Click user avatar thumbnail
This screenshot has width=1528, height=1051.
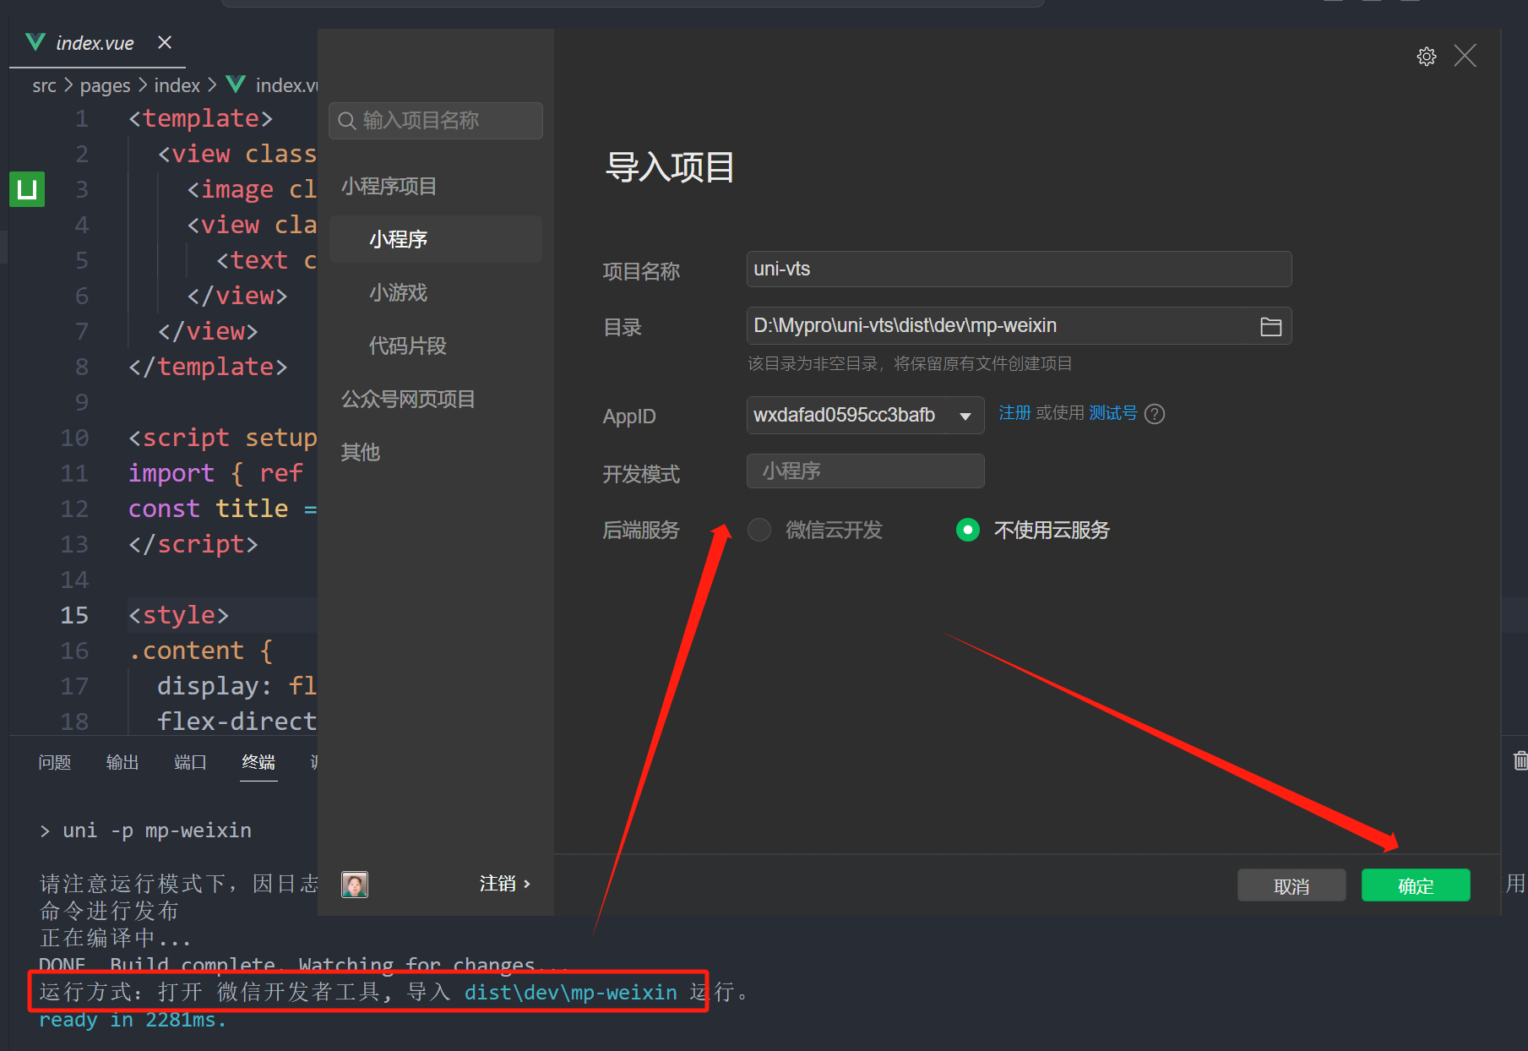[355, 884]
